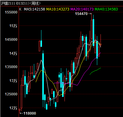The image size is (123, 117).
Task: Click the 13万 price axis label
Action: [13, 80]
